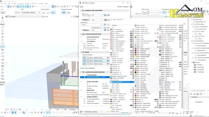Click the Undo icon in the main toolbar
209x117 pixels.
[x=2, y=6]
